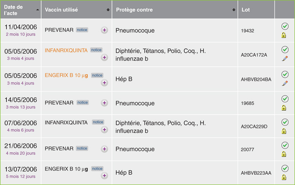Click pencil icon for ENGERIX B 05/05/2006 row
Screen dimensions: 295x185
(285, 83)
